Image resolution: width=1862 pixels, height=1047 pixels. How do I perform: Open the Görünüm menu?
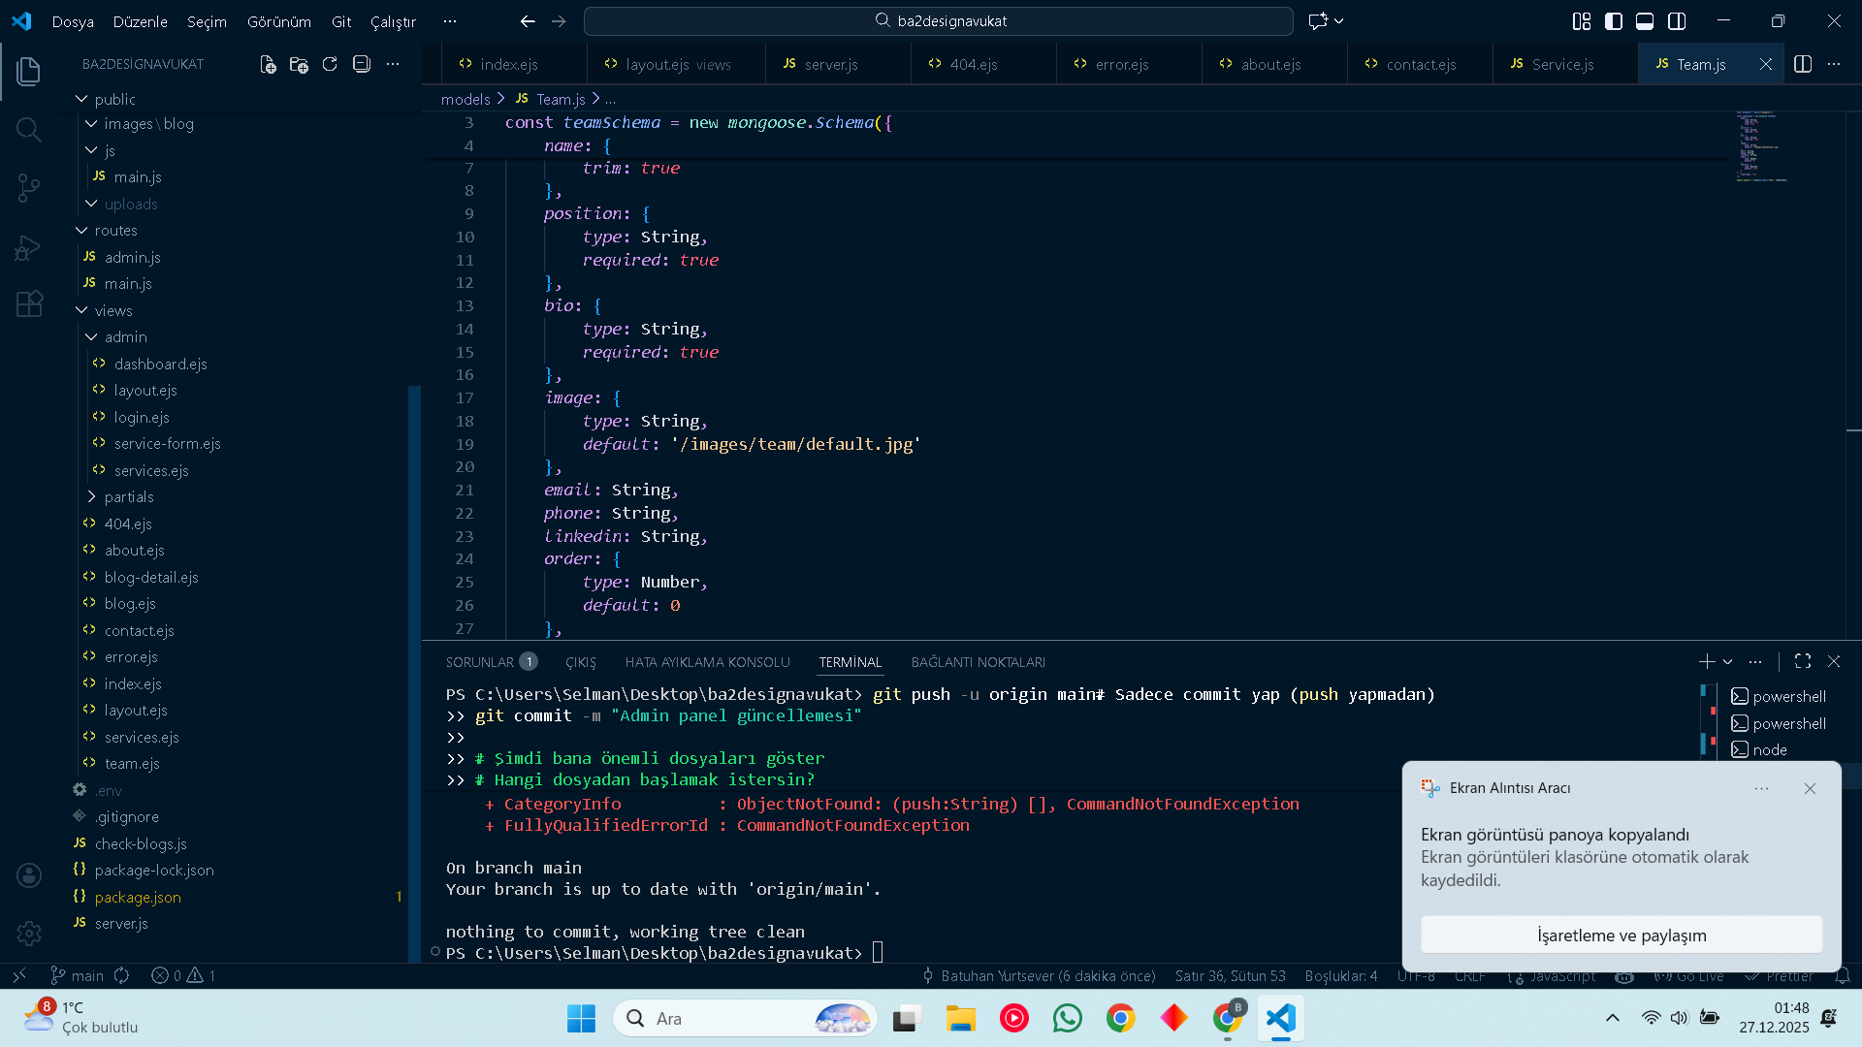pyautogui.click(x=279, y=21)
